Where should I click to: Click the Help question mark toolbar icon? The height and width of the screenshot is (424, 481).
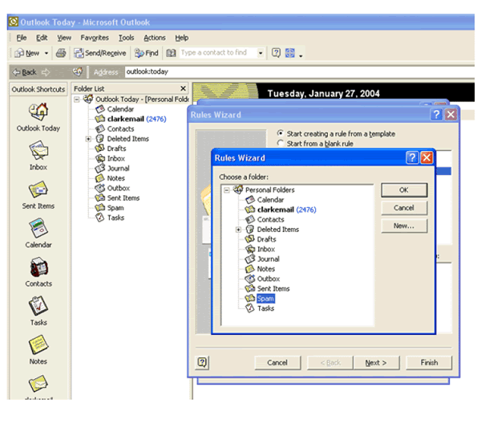point(276,53)
